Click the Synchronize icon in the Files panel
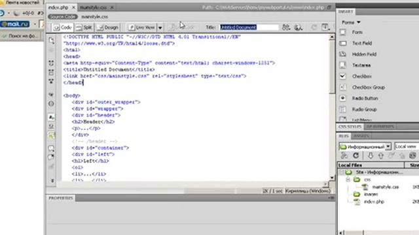The image size is (419, 235). click(x=412, y=155)
